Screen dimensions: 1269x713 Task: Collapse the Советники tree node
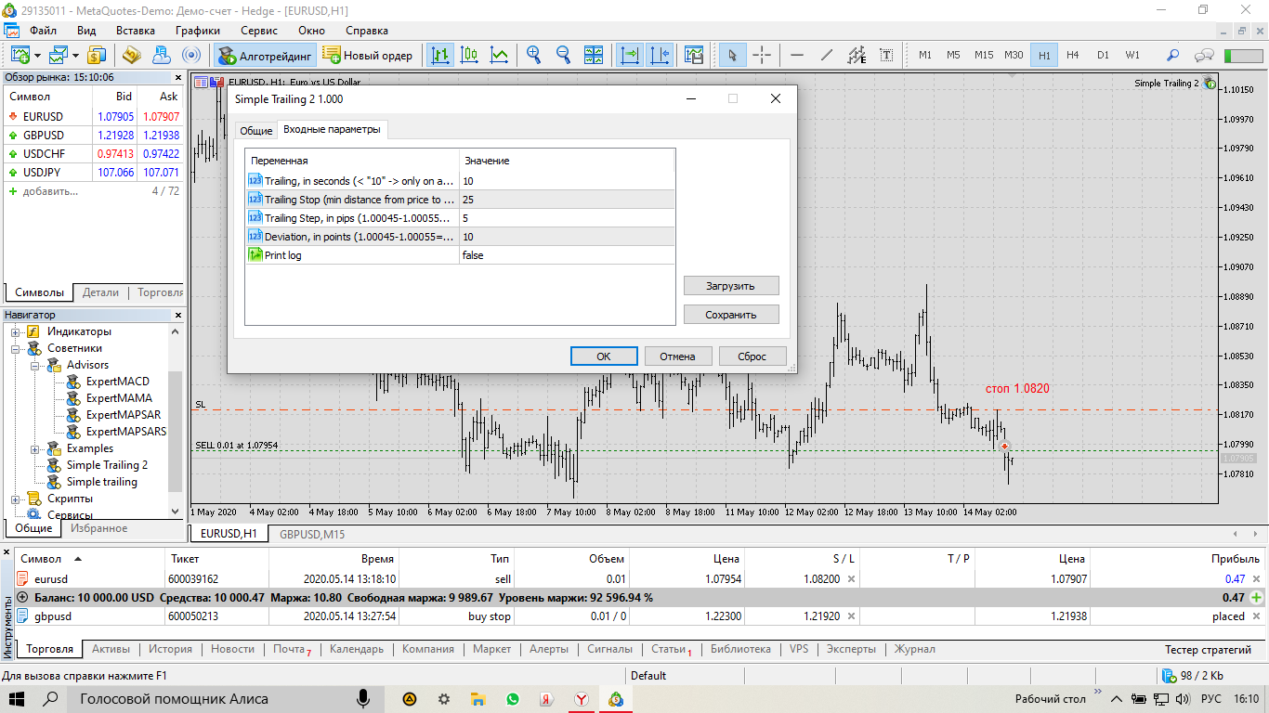(15, 348)
